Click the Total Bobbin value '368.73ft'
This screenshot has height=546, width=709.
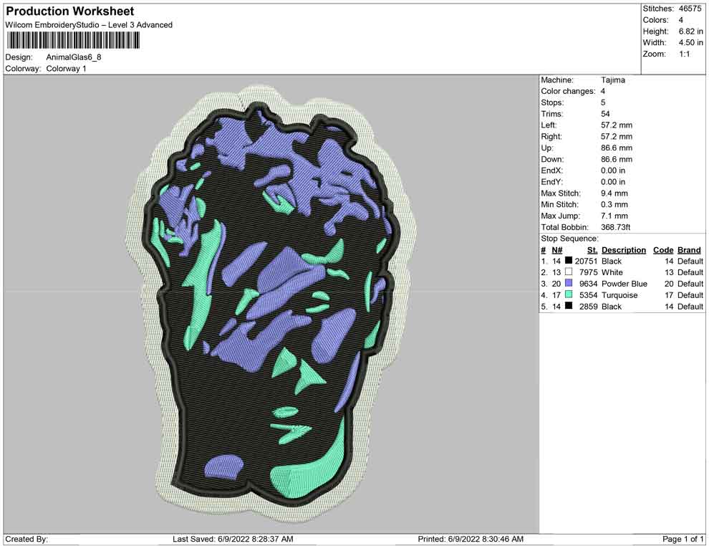[616, 227]
